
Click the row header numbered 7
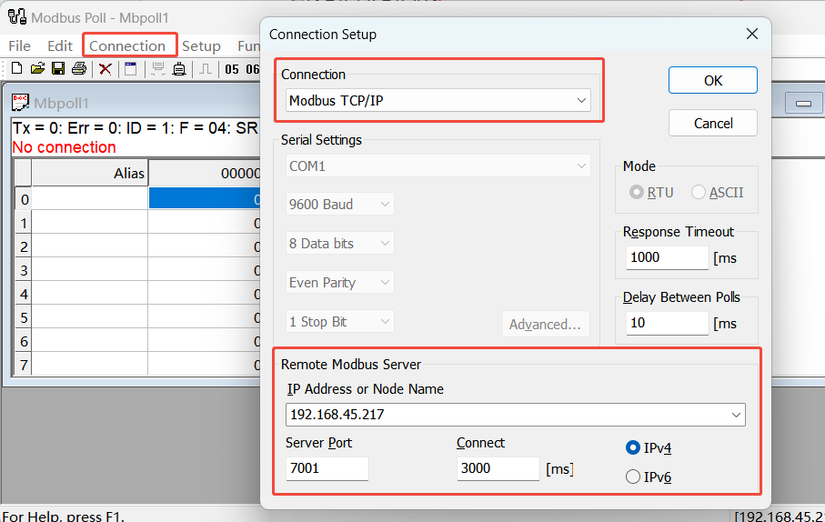click(x=23, y=365)
